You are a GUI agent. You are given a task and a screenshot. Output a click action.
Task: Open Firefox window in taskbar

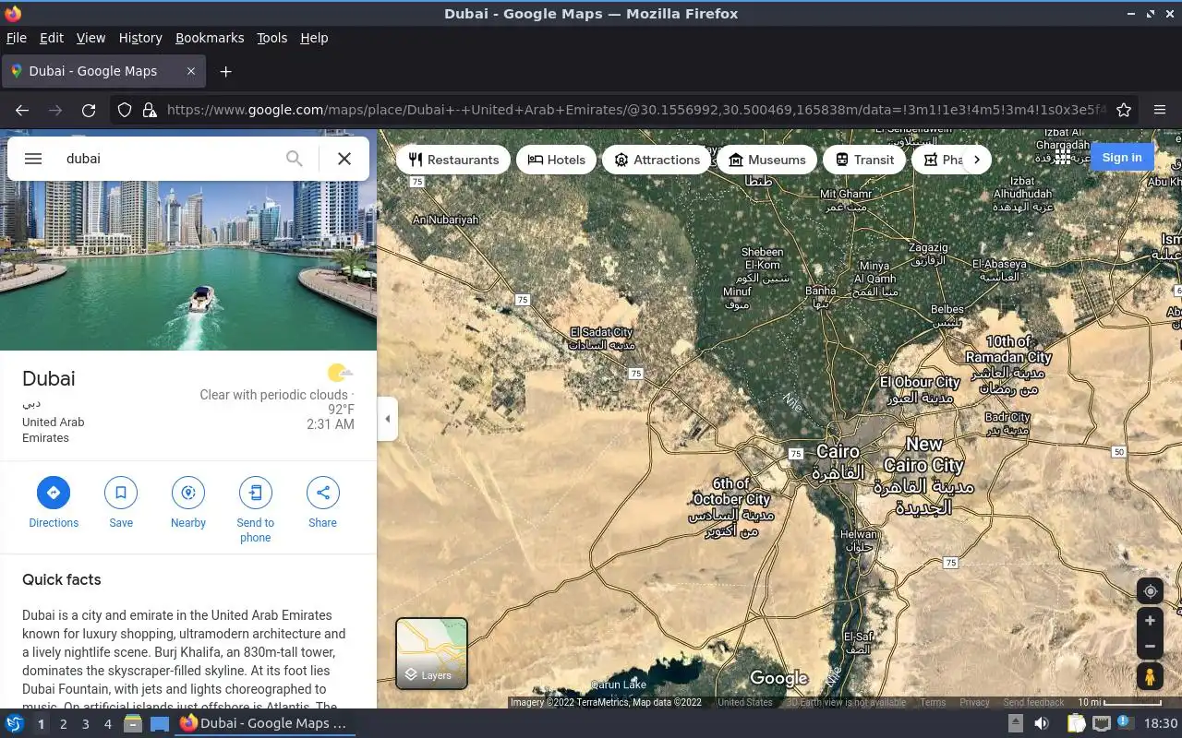click(x=264, y=723)
